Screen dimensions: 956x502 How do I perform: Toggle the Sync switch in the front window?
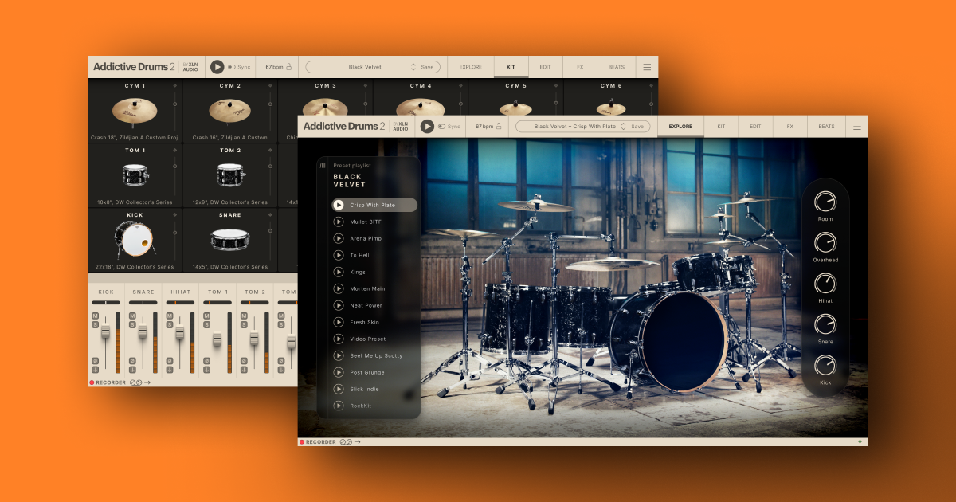442,126
